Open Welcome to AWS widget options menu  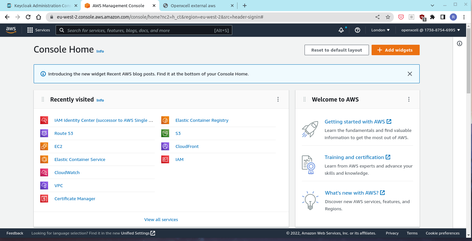[x=409, y=99]
